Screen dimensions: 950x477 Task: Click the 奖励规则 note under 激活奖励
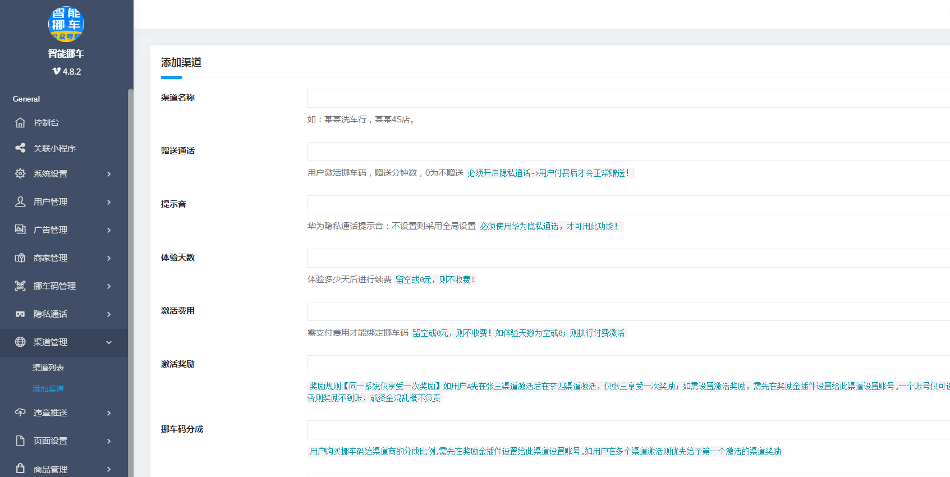pos(628,392)
